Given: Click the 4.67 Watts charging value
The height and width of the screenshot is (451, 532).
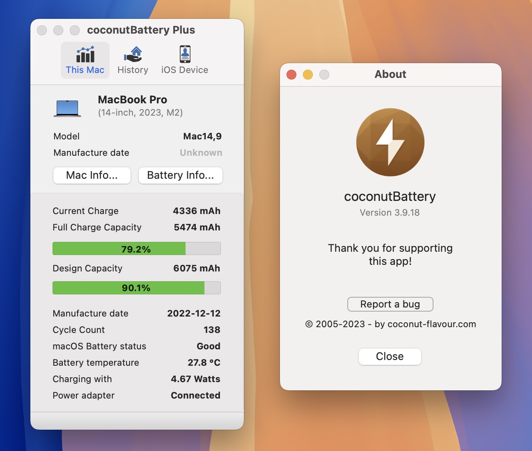Looking at the screenshot, I should [x=196, y=379].
